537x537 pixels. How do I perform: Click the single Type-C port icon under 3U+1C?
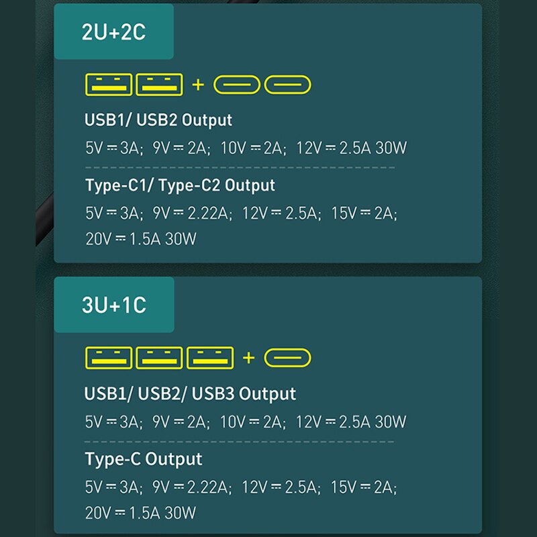[287, 358]
